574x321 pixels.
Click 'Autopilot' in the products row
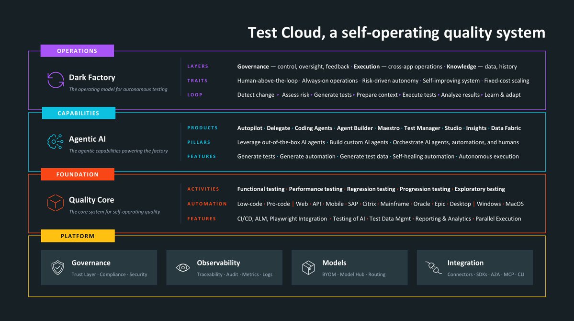[x=250, y=128]
